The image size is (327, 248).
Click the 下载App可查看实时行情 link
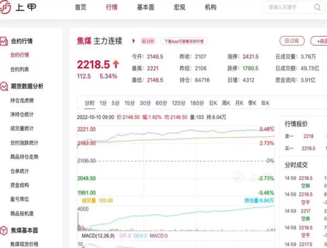(x=184, y=41)
